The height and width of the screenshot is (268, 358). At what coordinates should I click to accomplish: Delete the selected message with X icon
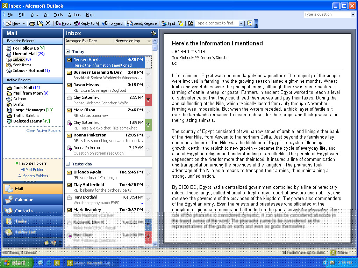pyautogui.click(x=48, y=23)
